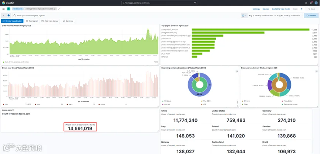The height and width of the screenshot is (154, 320).
Task: Toggle legend on Operating systems breakdown chart
Action: tap(237, 71)
